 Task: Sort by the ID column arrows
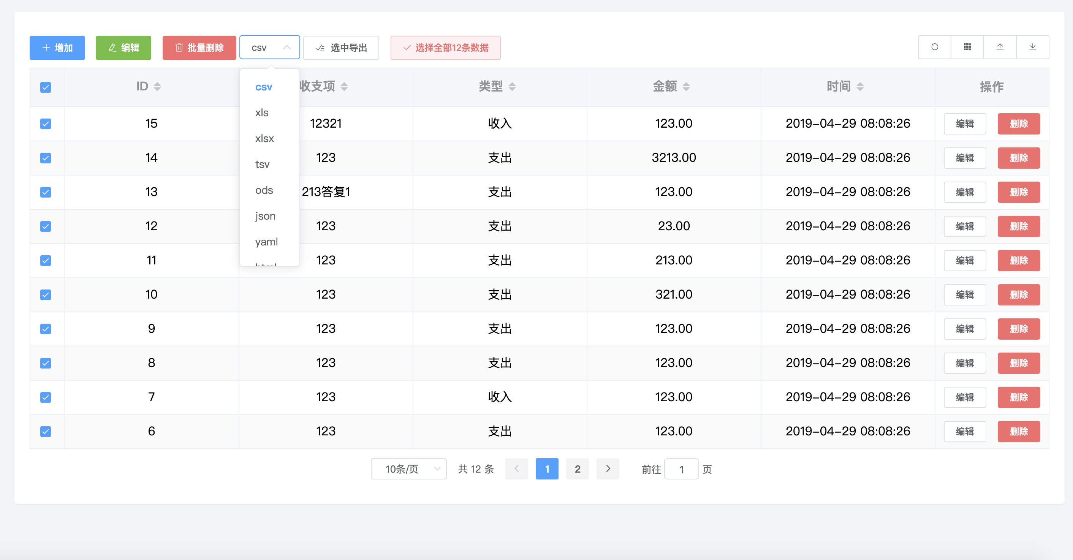pyautogui.click(x=157, y=87)
